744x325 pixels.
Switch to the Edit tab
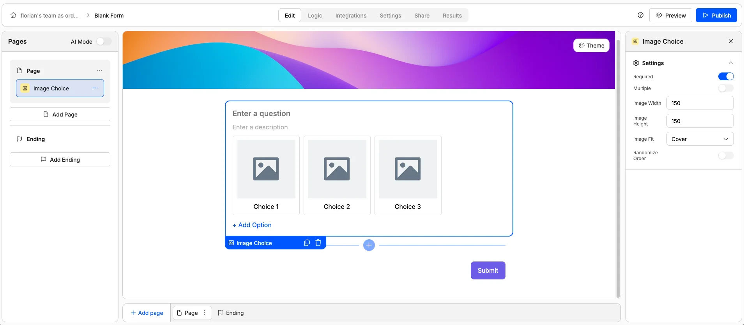tap(290, 15)
